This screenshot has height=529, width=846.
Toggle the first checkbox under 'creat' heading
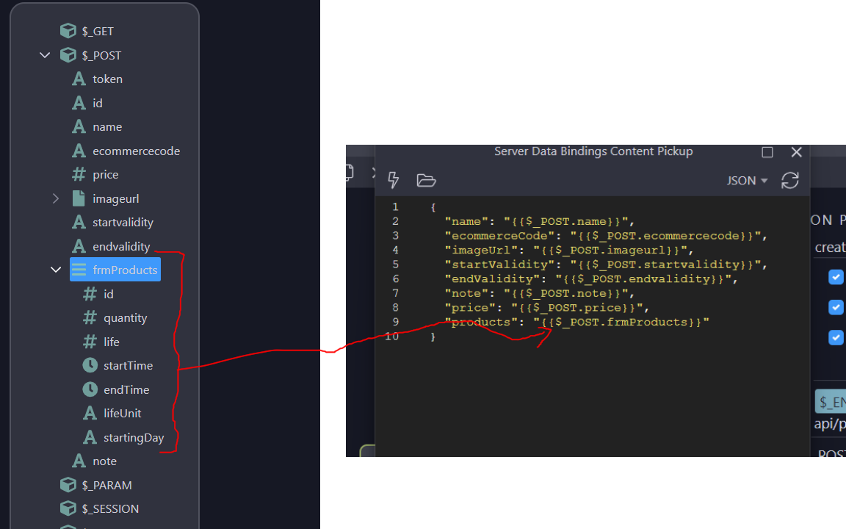click(x=835, y=277)
